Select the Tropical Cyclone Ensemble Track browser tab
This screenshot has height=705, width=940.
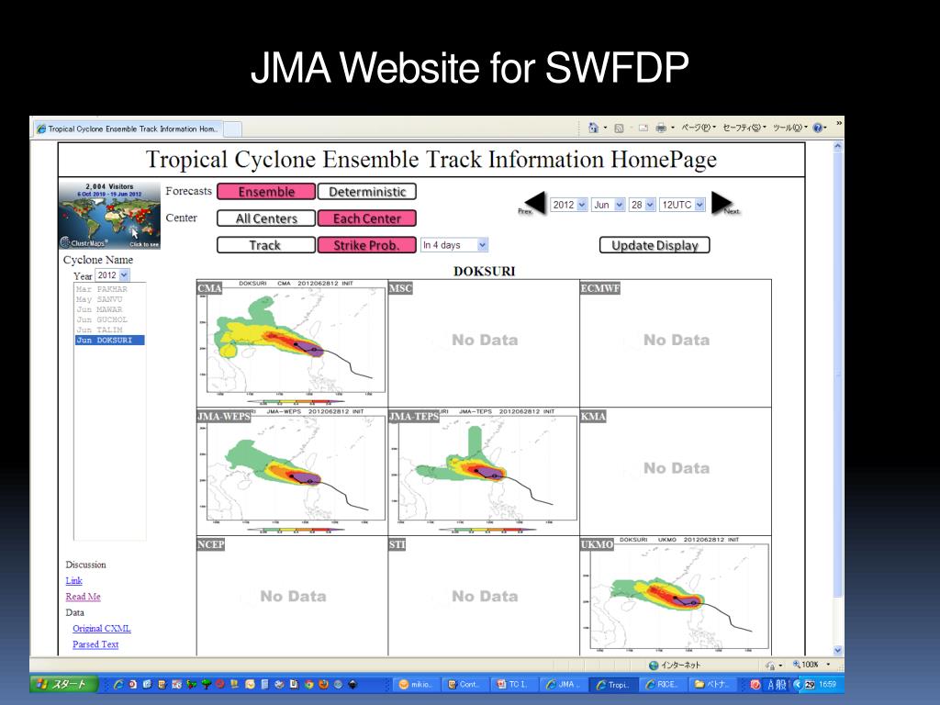pos(129,129)
